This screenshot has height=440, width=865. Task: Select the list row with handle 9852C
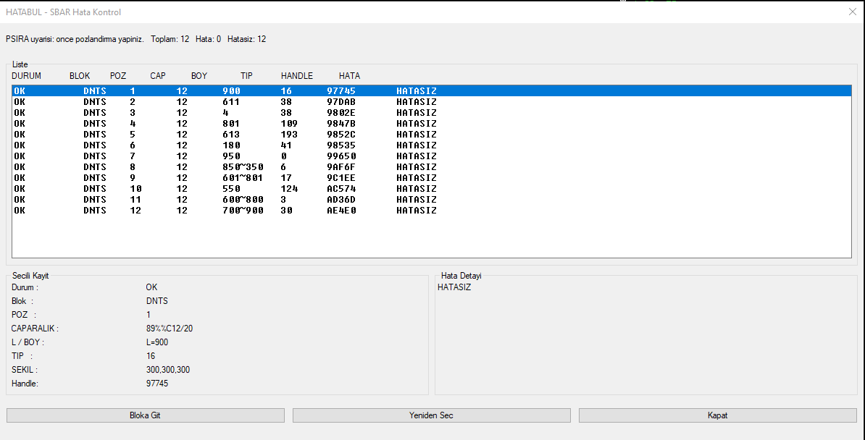coord(431,135)
